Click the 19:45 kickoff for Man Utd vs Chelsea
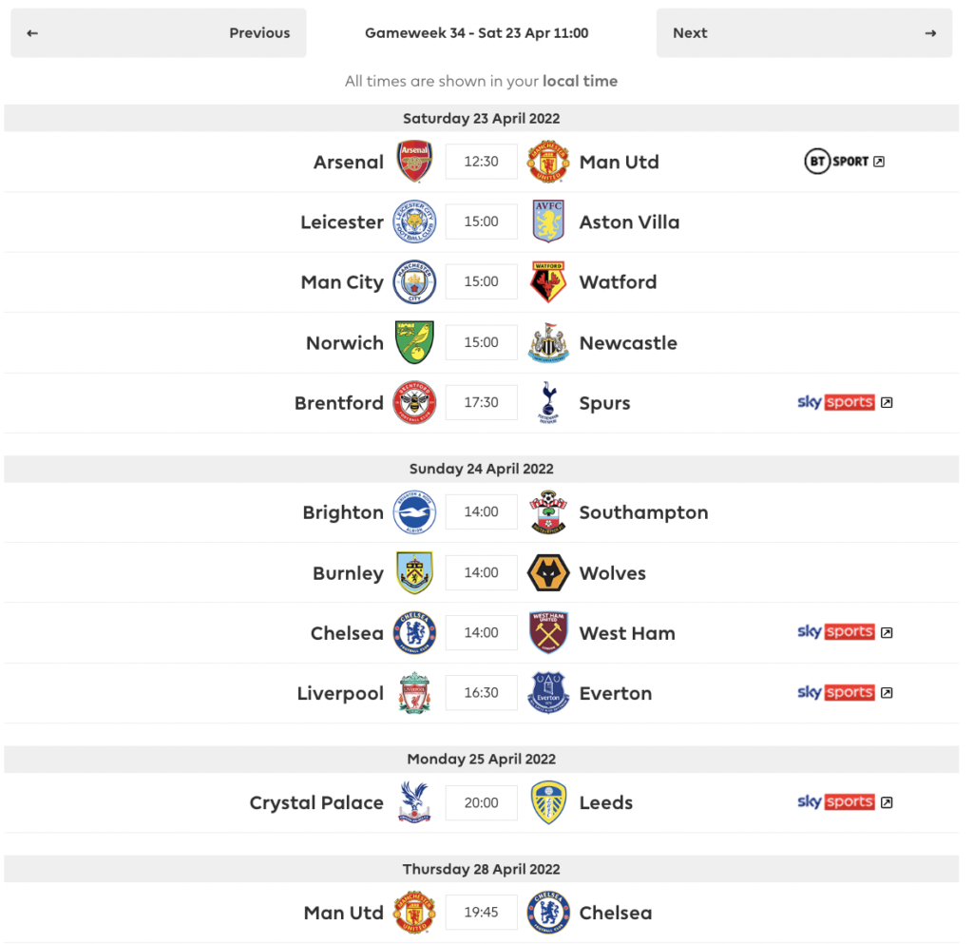The height and width of the screenshot is (944, 973). click(x=481, y=913)
